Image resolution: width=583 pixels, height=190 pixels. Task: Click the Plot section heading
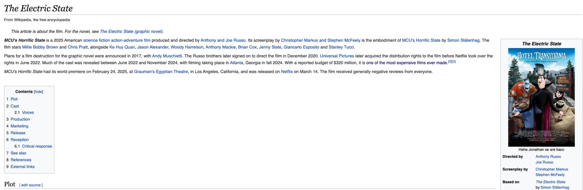click(10, 184)
